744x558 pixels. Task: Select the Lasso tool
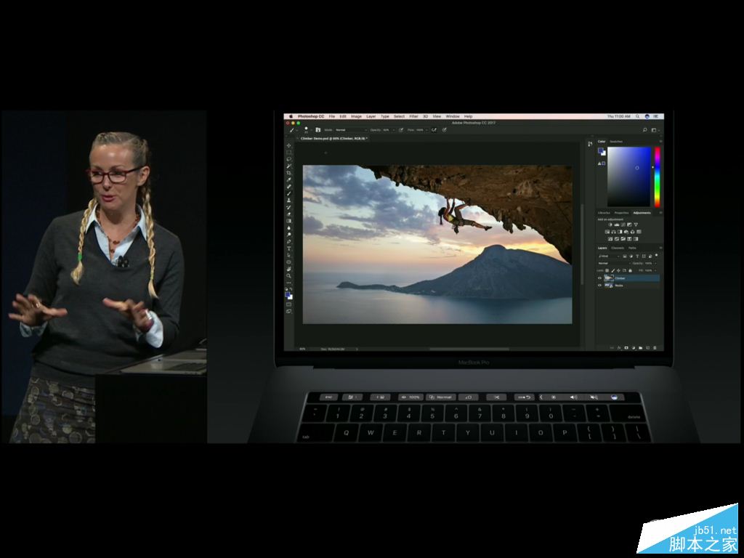(x=288, y=159)
